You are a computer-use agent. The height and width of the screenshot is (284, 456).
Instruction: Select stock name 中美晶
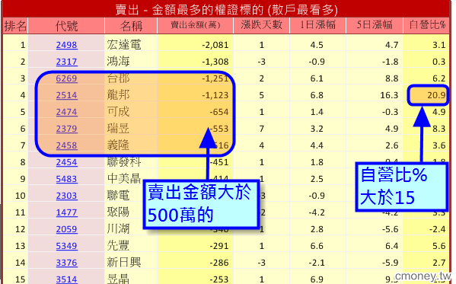pyautogui.click(x=124, y=178)
